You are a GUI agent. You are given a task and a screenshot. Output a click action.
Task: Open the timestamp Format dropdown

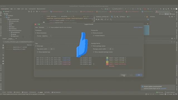point(47,36)
